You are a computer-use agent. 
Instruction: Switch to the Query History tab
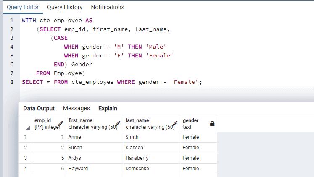pos(65,7)
